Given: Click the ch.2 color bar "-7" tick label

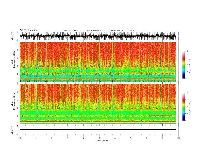Looking at the screenshot, I should pos(187,120).
